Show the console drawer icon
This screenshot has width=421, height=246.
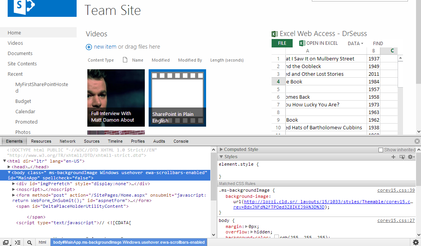(18, 242)
